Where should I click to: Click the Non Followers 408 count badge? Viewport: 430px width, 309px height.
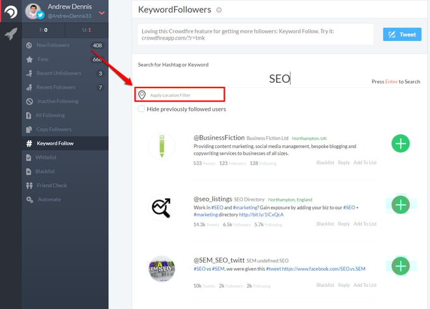97,45
